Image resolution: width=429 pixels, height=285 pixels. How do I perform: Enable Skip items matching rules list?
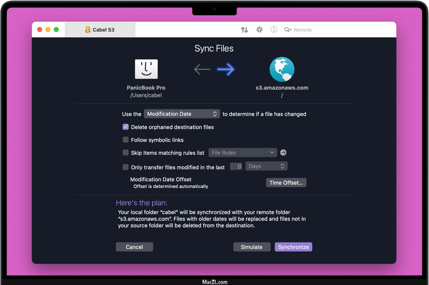point(126,153)
